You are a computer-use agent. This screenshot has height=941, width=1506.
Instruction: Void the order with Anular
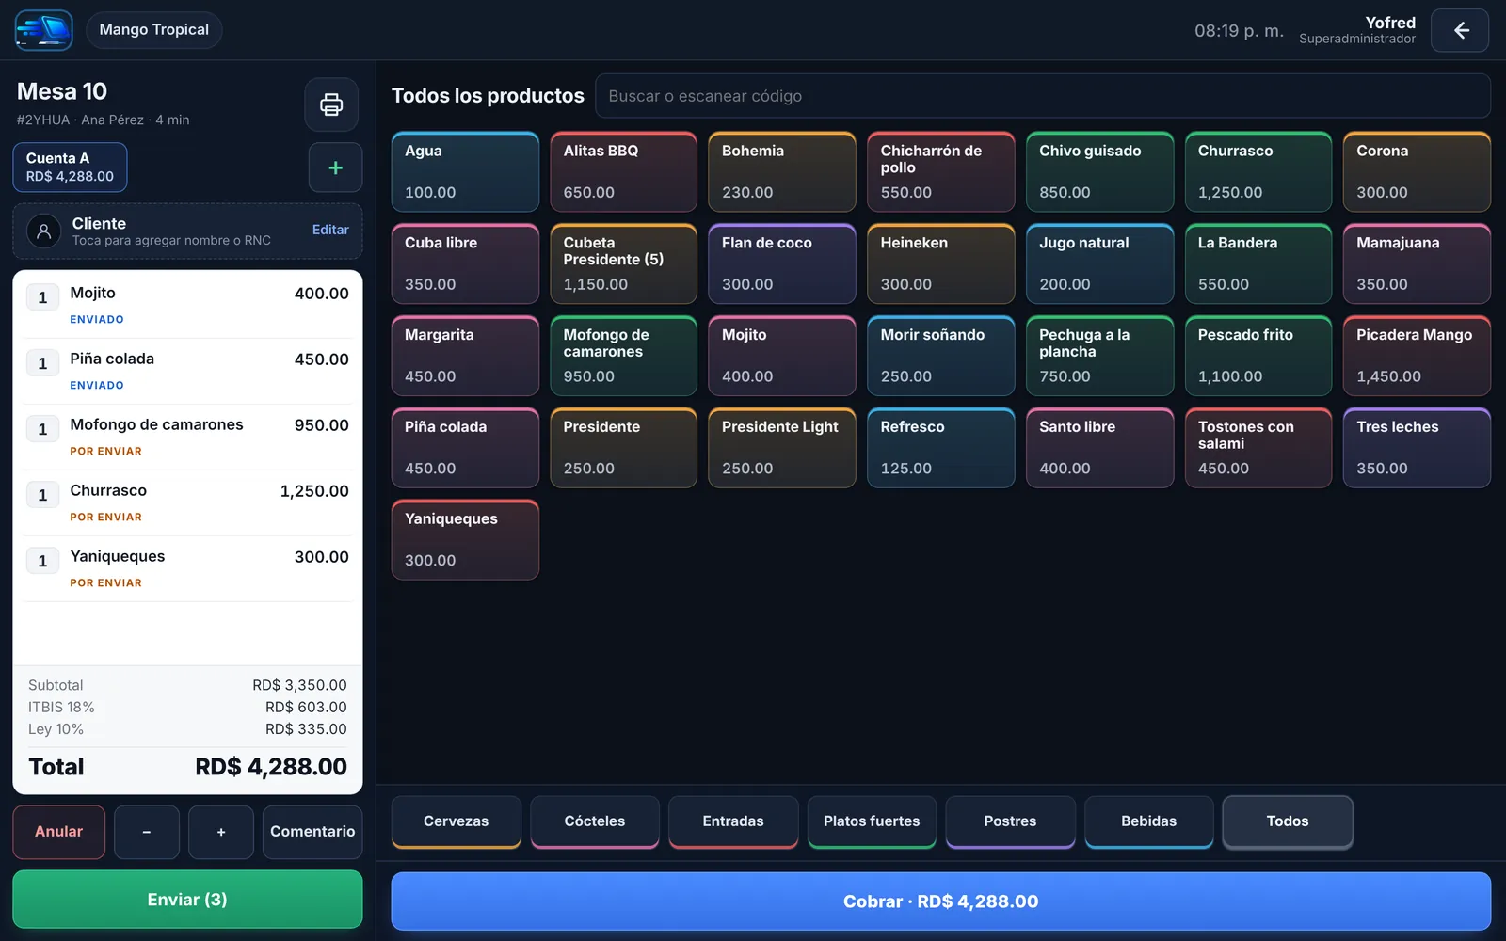[x=59, y=832]
